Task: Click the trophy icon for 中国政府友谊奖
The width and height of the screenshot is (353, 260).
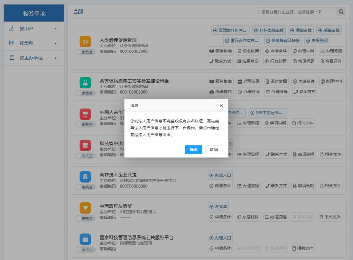Action: [x=85, y=208]
